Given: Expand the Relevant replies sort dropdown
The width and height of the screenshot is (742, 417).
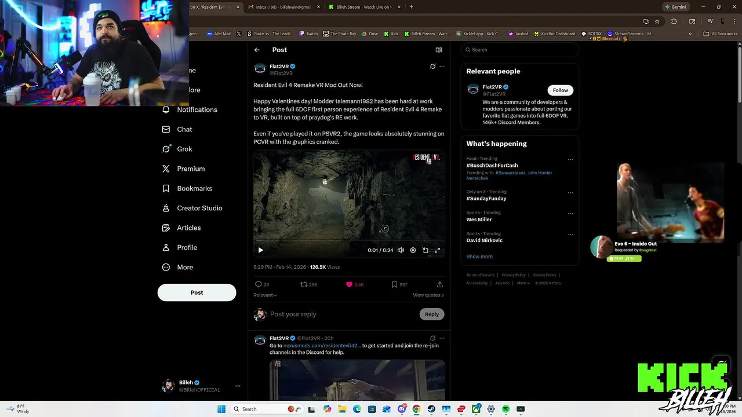Looking at the screenshot, I should click(265, 295).
